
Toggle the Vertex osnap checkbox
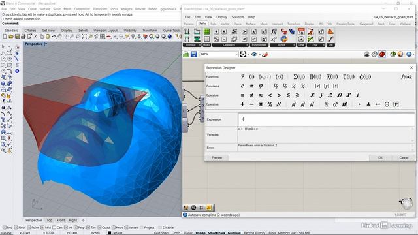tap(126, 228)
